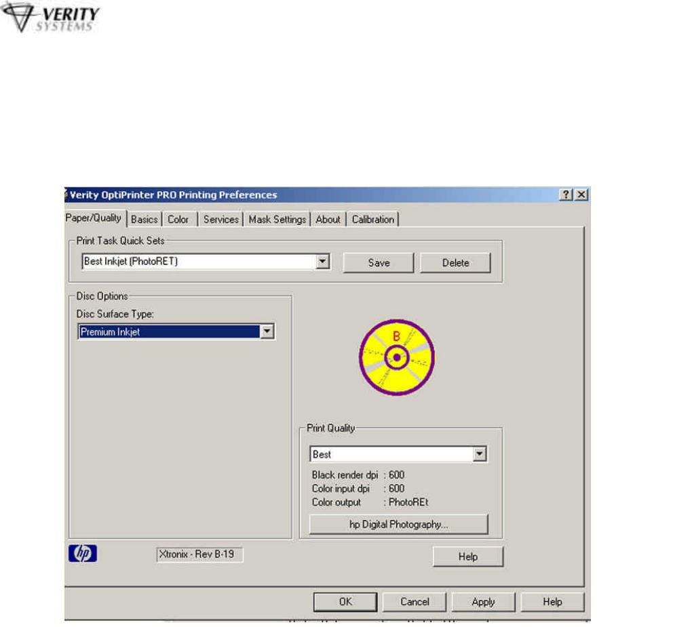The image size is (673, 627).
Task: Click the title bar question mark help icon
Action: [566, 195]
